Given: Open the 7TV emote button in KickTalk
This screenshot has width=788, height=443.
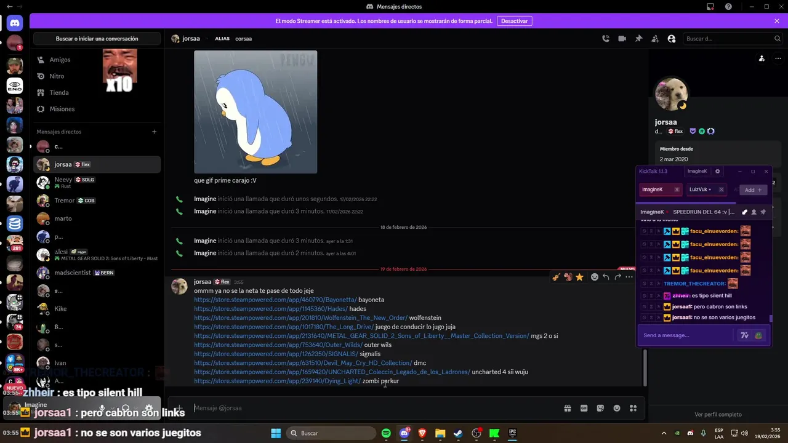Looking at the screenshot, I should click(x=744, y=335).
